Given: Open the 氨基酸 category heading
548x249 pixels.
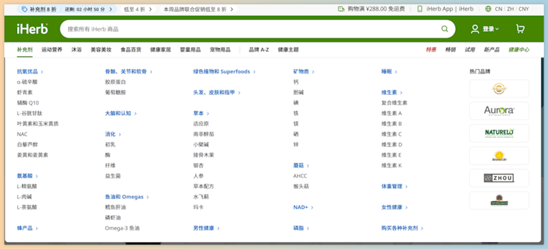Looking at the screenshot, I should tap(27, 176).
